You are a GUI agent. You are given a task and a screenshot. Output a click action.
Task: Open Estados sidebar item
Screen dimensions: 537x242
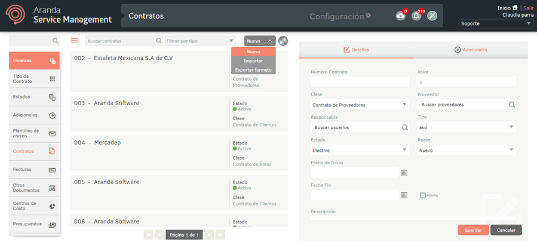34,97
